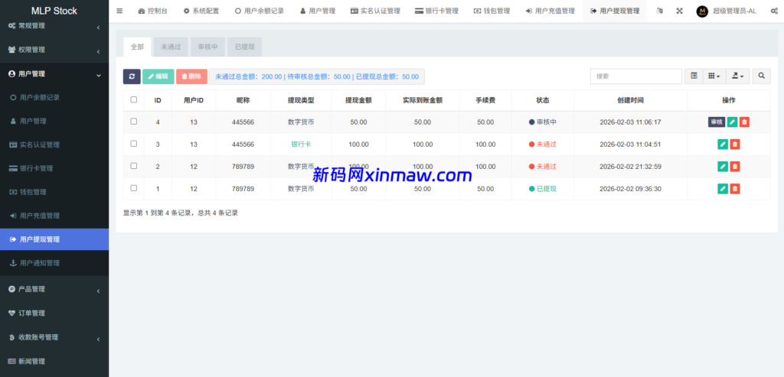The width and height of the screenshot is (784, 377).
Task: Switch to the 审核中 filter tab
Action: 207,47
